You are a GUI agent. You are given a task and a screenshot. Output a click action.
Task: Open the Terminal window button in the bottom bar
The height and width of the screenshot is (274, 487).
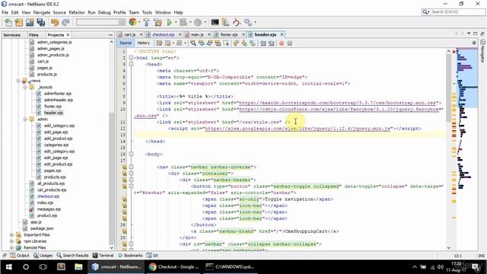point(103,256)
